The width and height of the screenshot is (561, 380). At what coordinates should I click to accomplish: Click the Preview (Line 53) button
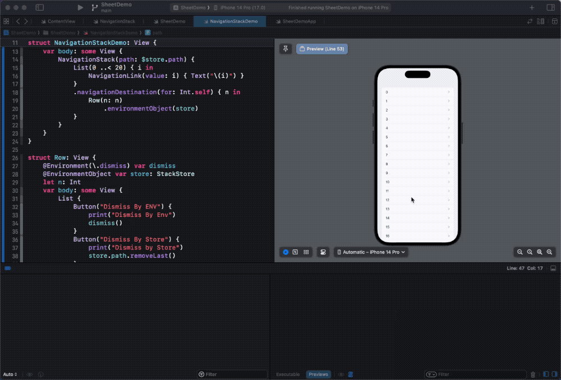click(x=322, y=49)
